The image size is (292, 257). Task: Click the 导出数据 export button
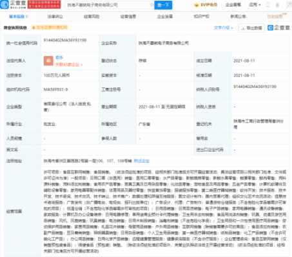click(x=251, y=28)
